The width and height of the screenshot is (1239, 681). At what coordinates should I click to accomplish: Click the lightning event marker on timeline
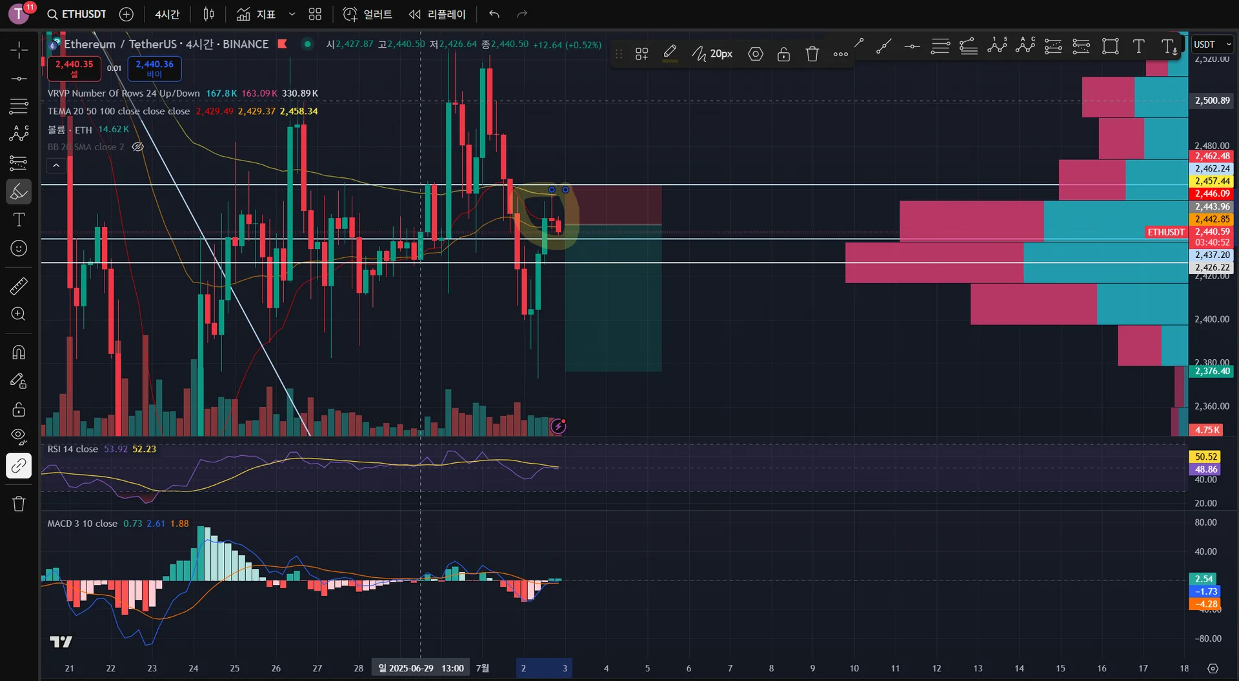click(x=558, y=426)
